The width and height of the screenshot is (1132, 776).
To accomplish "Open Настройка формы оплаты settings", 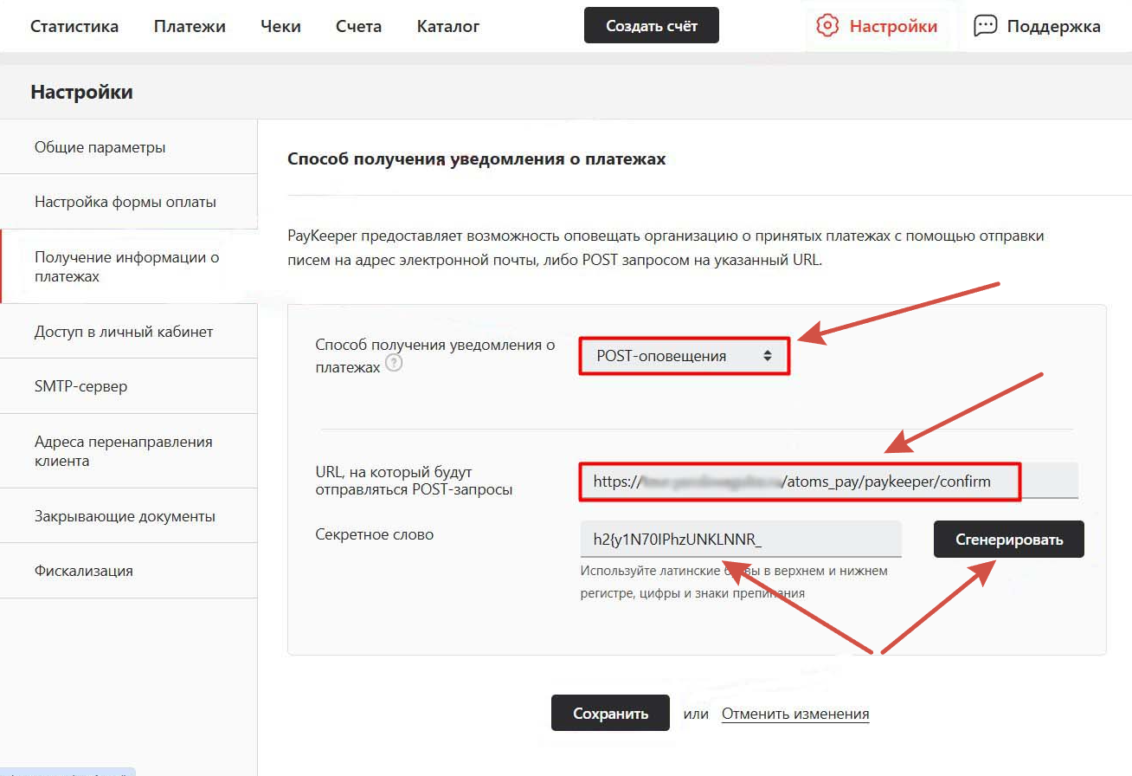I will (x=129, y=202).
